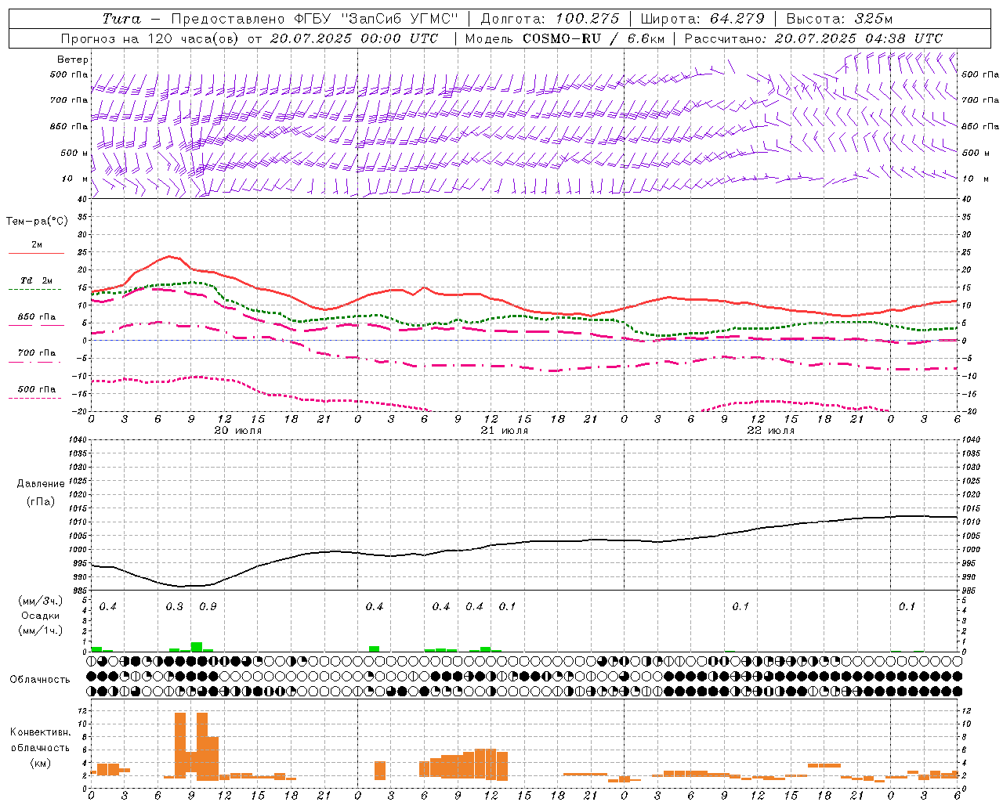Click the "0.3" precipitation amount value
The width and height of the screenshot is (1003, 802).
coord(175,607)
